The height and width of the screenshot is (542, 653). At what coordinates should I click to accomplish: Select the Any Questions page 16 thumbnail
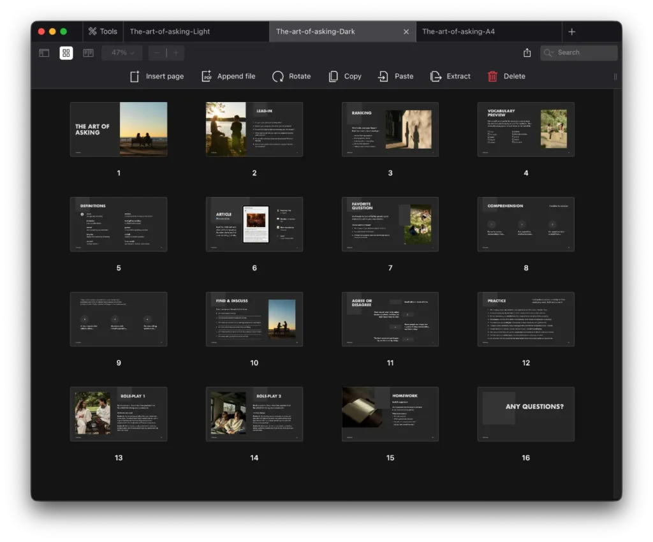(x=525, y=414)
